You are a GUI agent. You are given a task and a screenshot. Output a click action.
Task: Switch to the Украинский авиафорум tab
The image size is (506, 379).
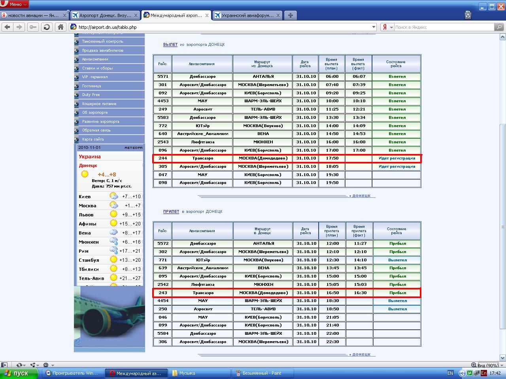pyautogui.click(x=247, y=15)
